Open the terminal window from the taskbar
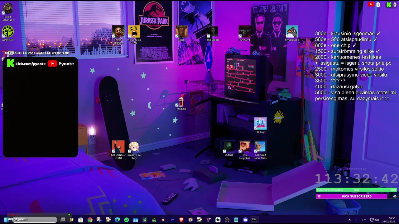This screenshot has width=399, height=224. pyautogui.click(x=254, y=220)
